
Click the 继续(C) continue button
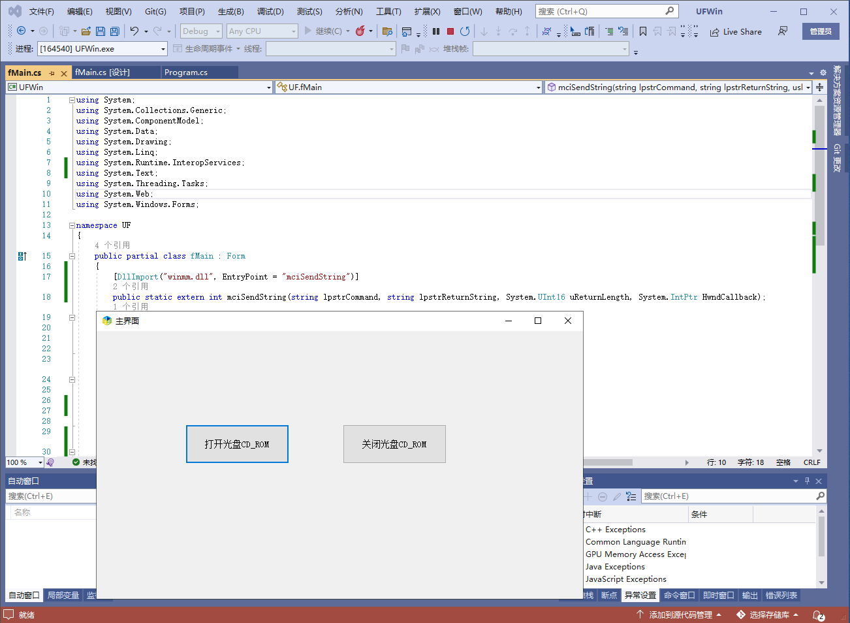click(323, 31)
